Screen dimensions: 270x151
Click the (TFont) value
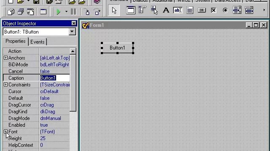tap(47, 132)
